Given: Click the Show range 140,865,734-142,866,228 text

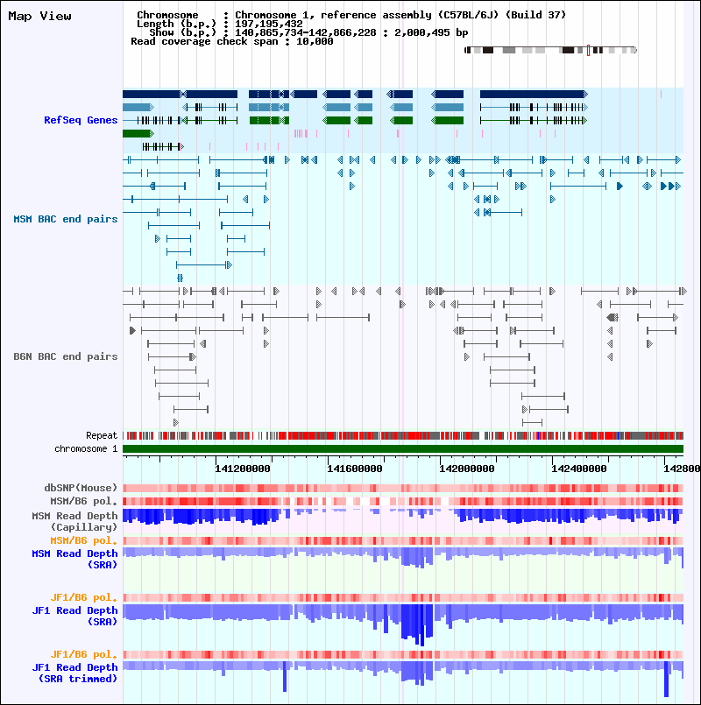Looking at the screenshot, I should pos(308,32).
